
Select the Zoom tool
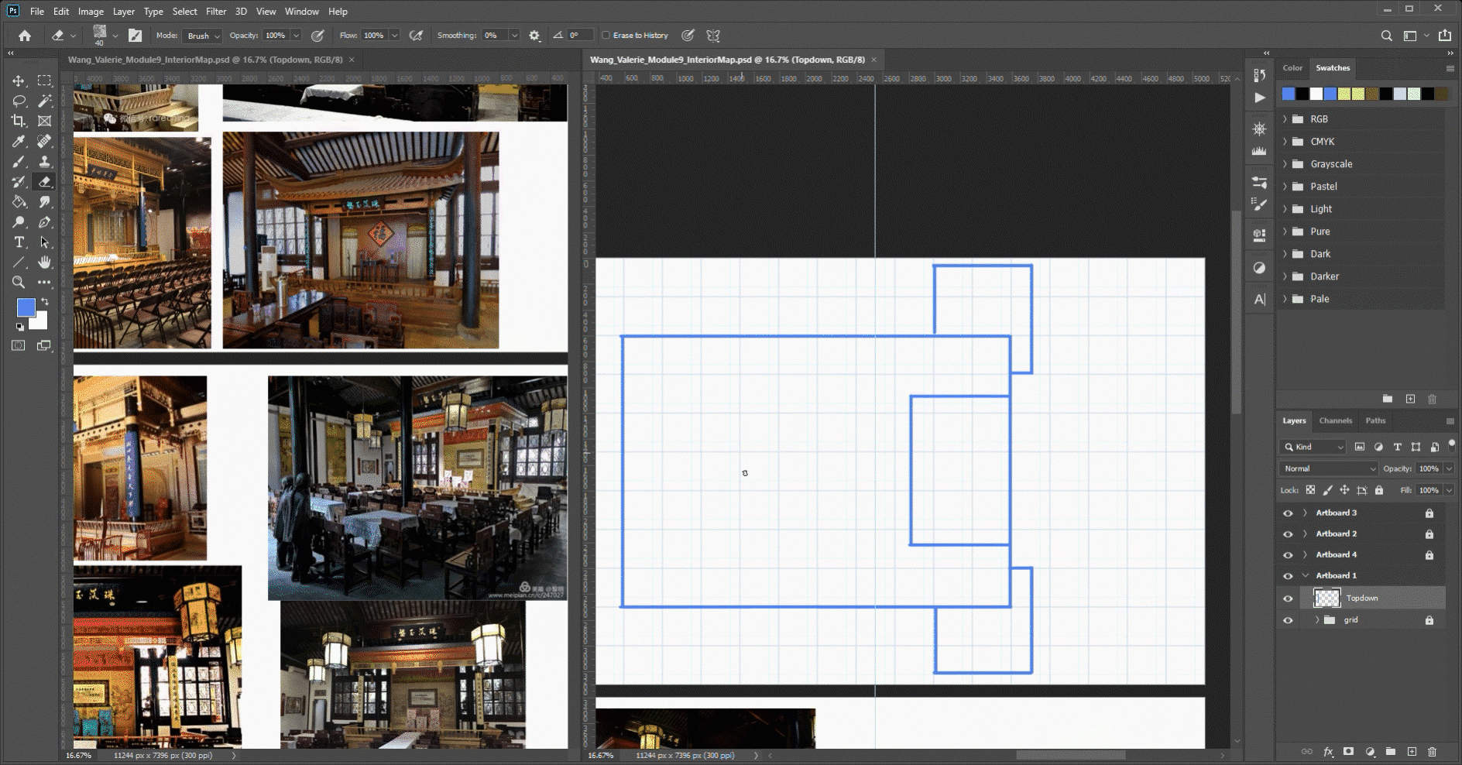(x=19, y=283)
